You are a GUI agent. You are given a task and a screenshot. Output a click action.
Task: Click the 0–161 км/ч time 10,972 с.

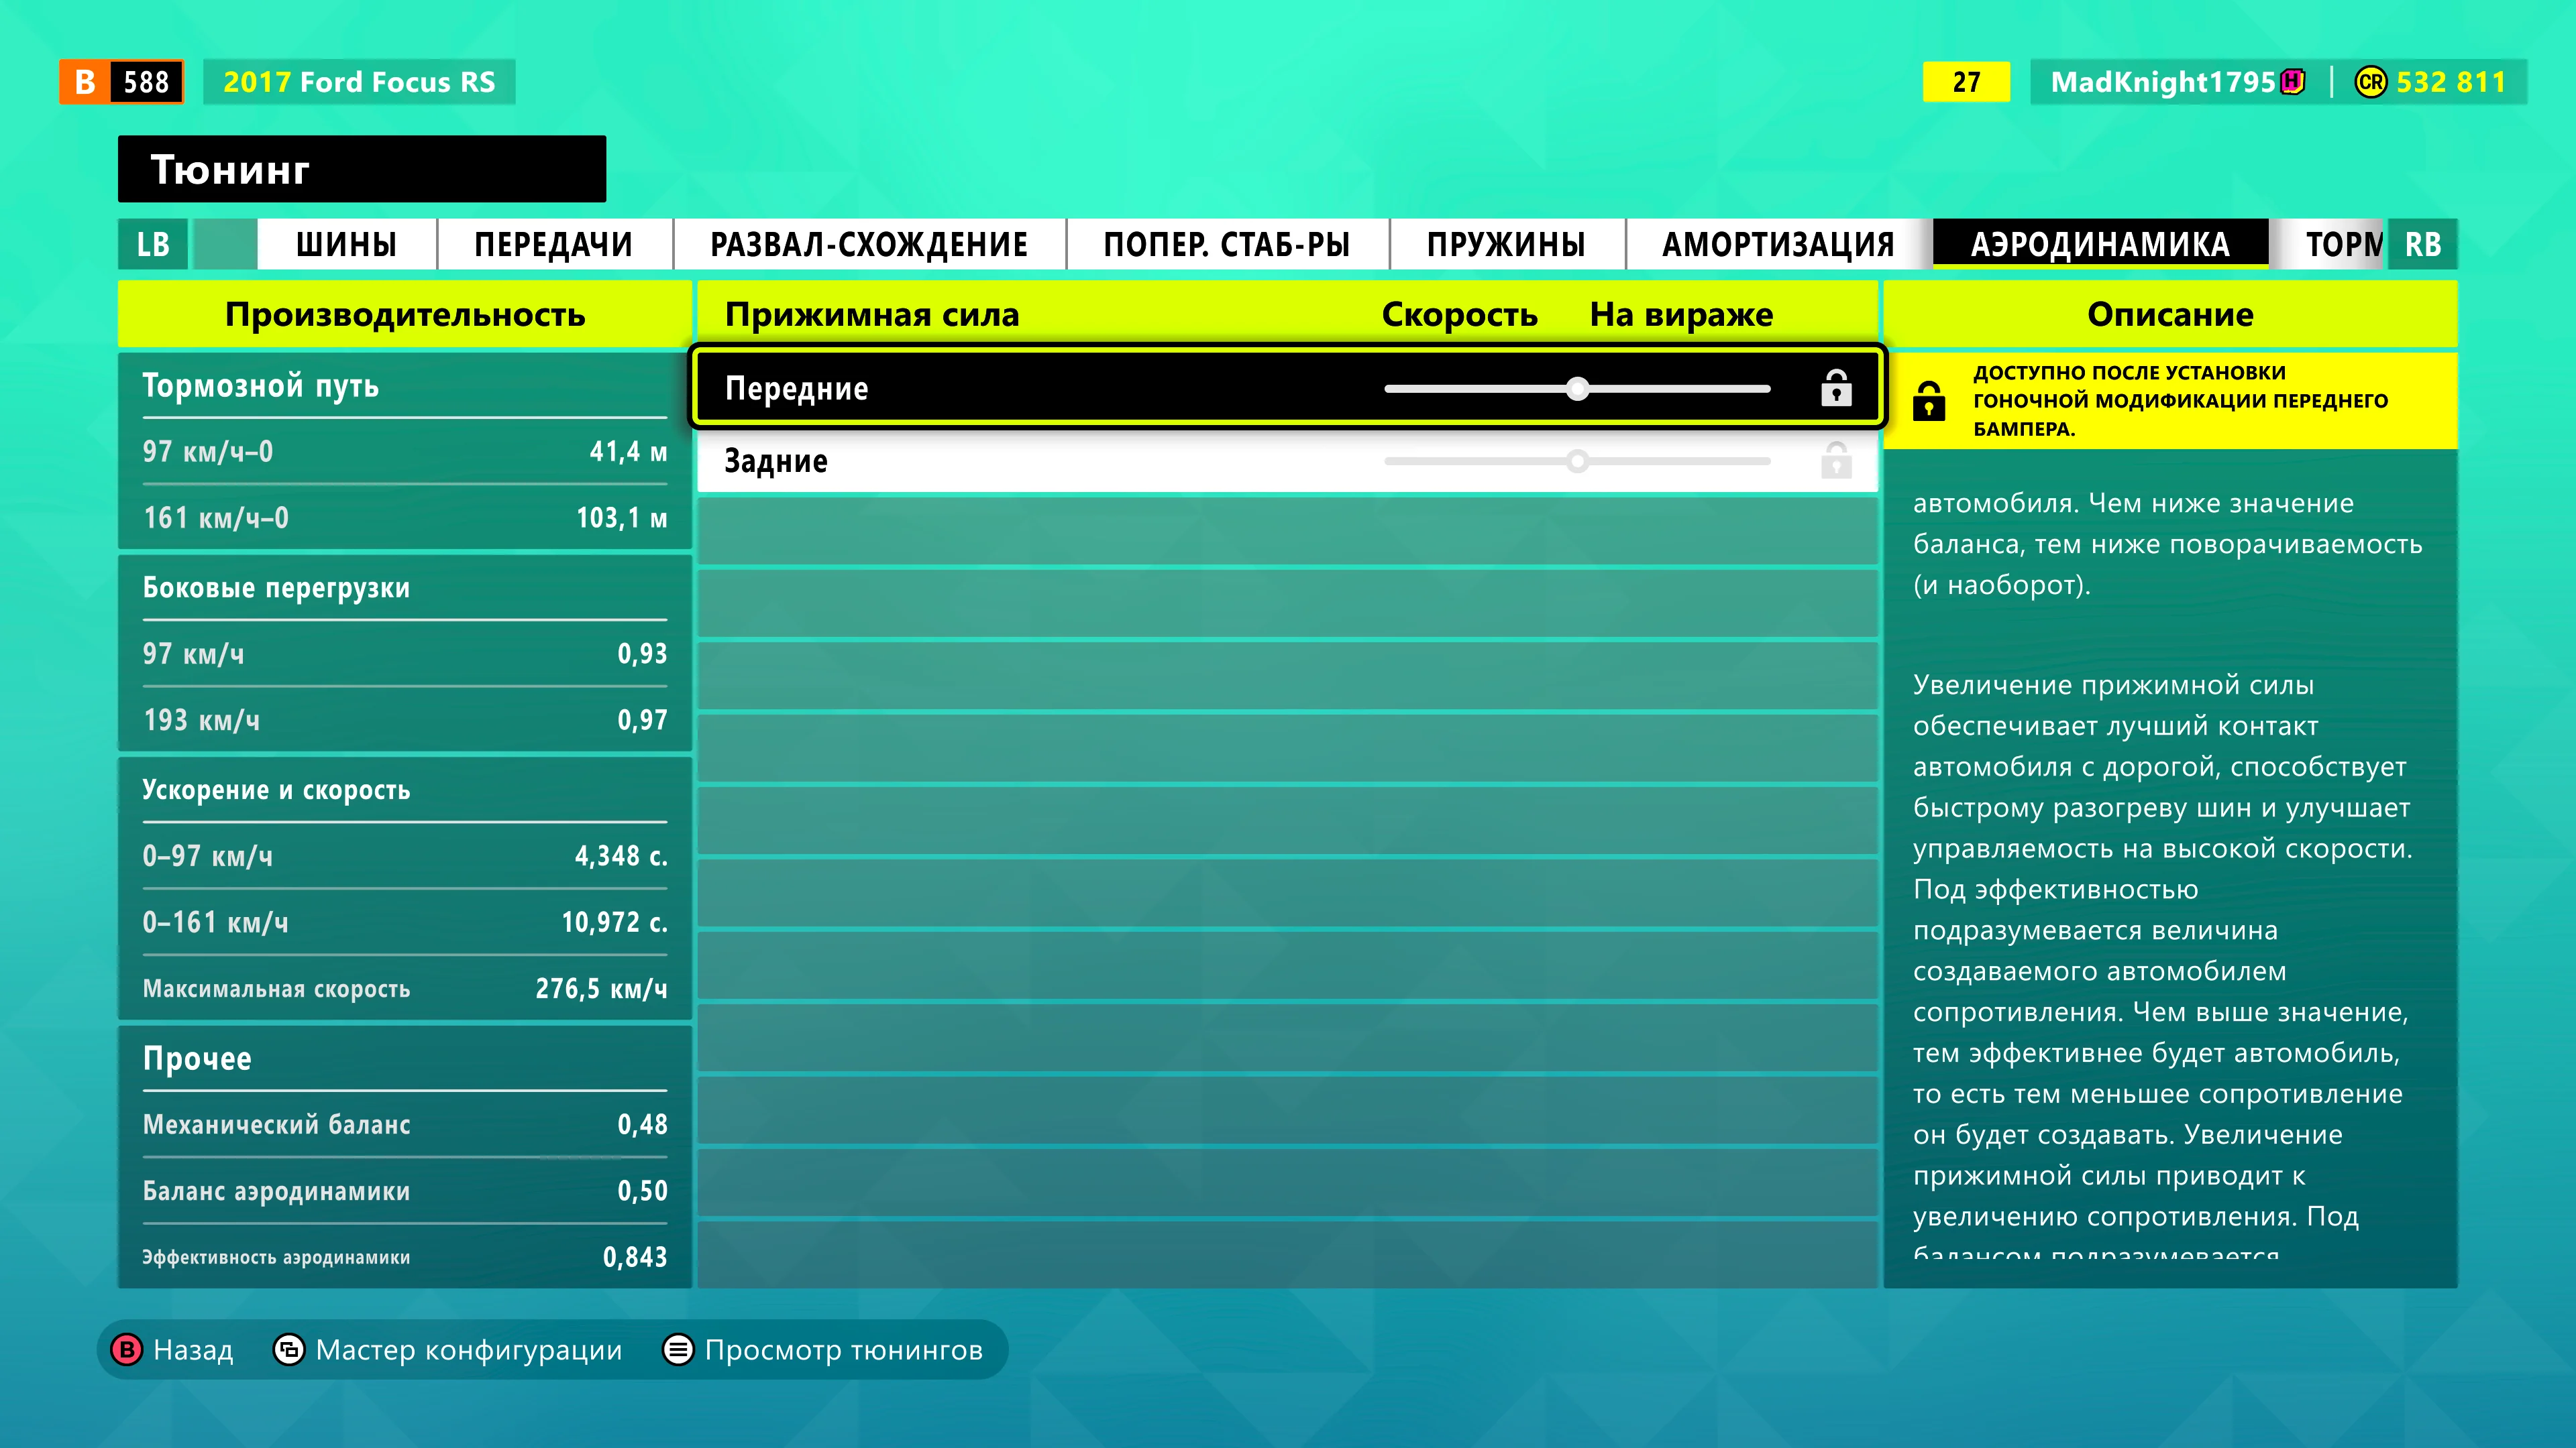coord(614,921)
